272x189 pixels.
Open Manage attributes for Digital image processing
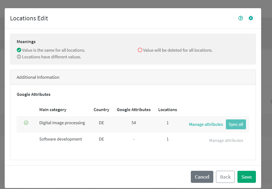tap(206, 124)
